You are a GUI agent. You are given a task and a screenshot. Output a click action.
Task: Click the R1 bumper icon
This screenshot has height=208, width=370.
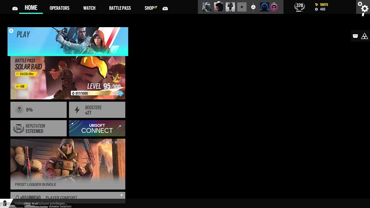click(x=165, y=8)
